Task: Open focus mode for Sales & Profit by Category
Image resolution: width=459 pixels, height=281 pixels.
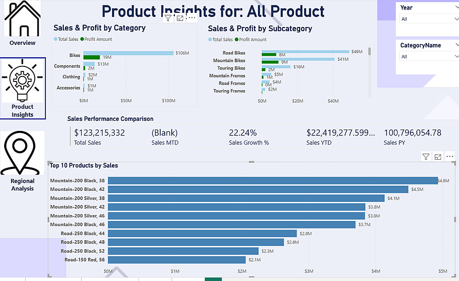Action: [180, 18]
